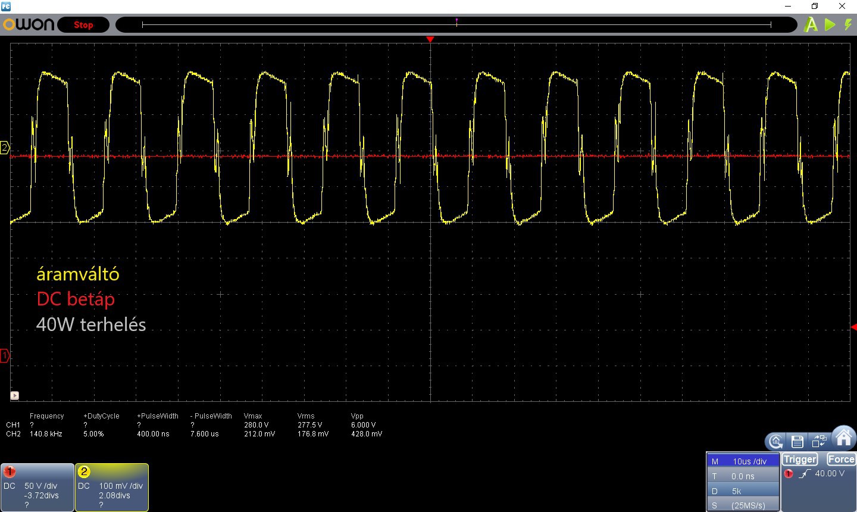Select channel 1 settings box
This screenshot has width=857, height=512.
point(37,487)
